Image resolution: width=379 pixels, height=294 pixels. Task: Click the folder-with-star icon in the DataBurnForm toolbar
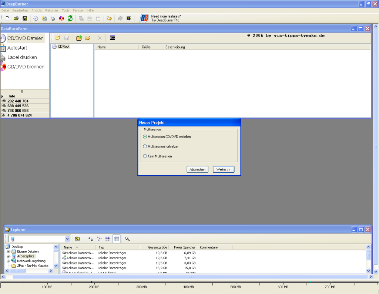point(58,38)
